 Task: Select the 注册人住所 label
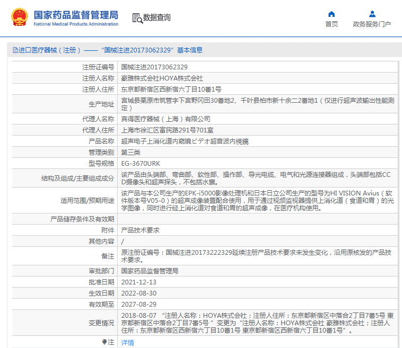coord(98,90)
